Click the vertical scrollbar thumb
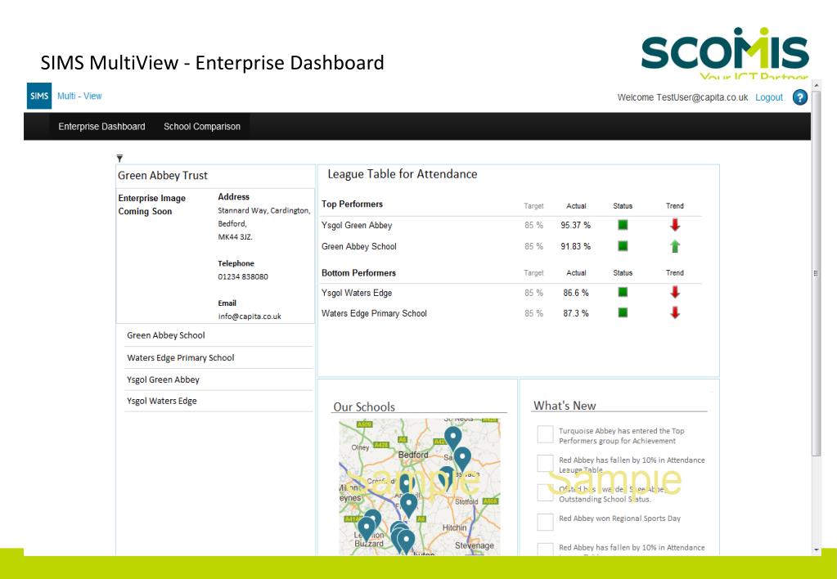The width and height of the screenshot is (837, 579). pyautogui.click(x=816, y=272)
